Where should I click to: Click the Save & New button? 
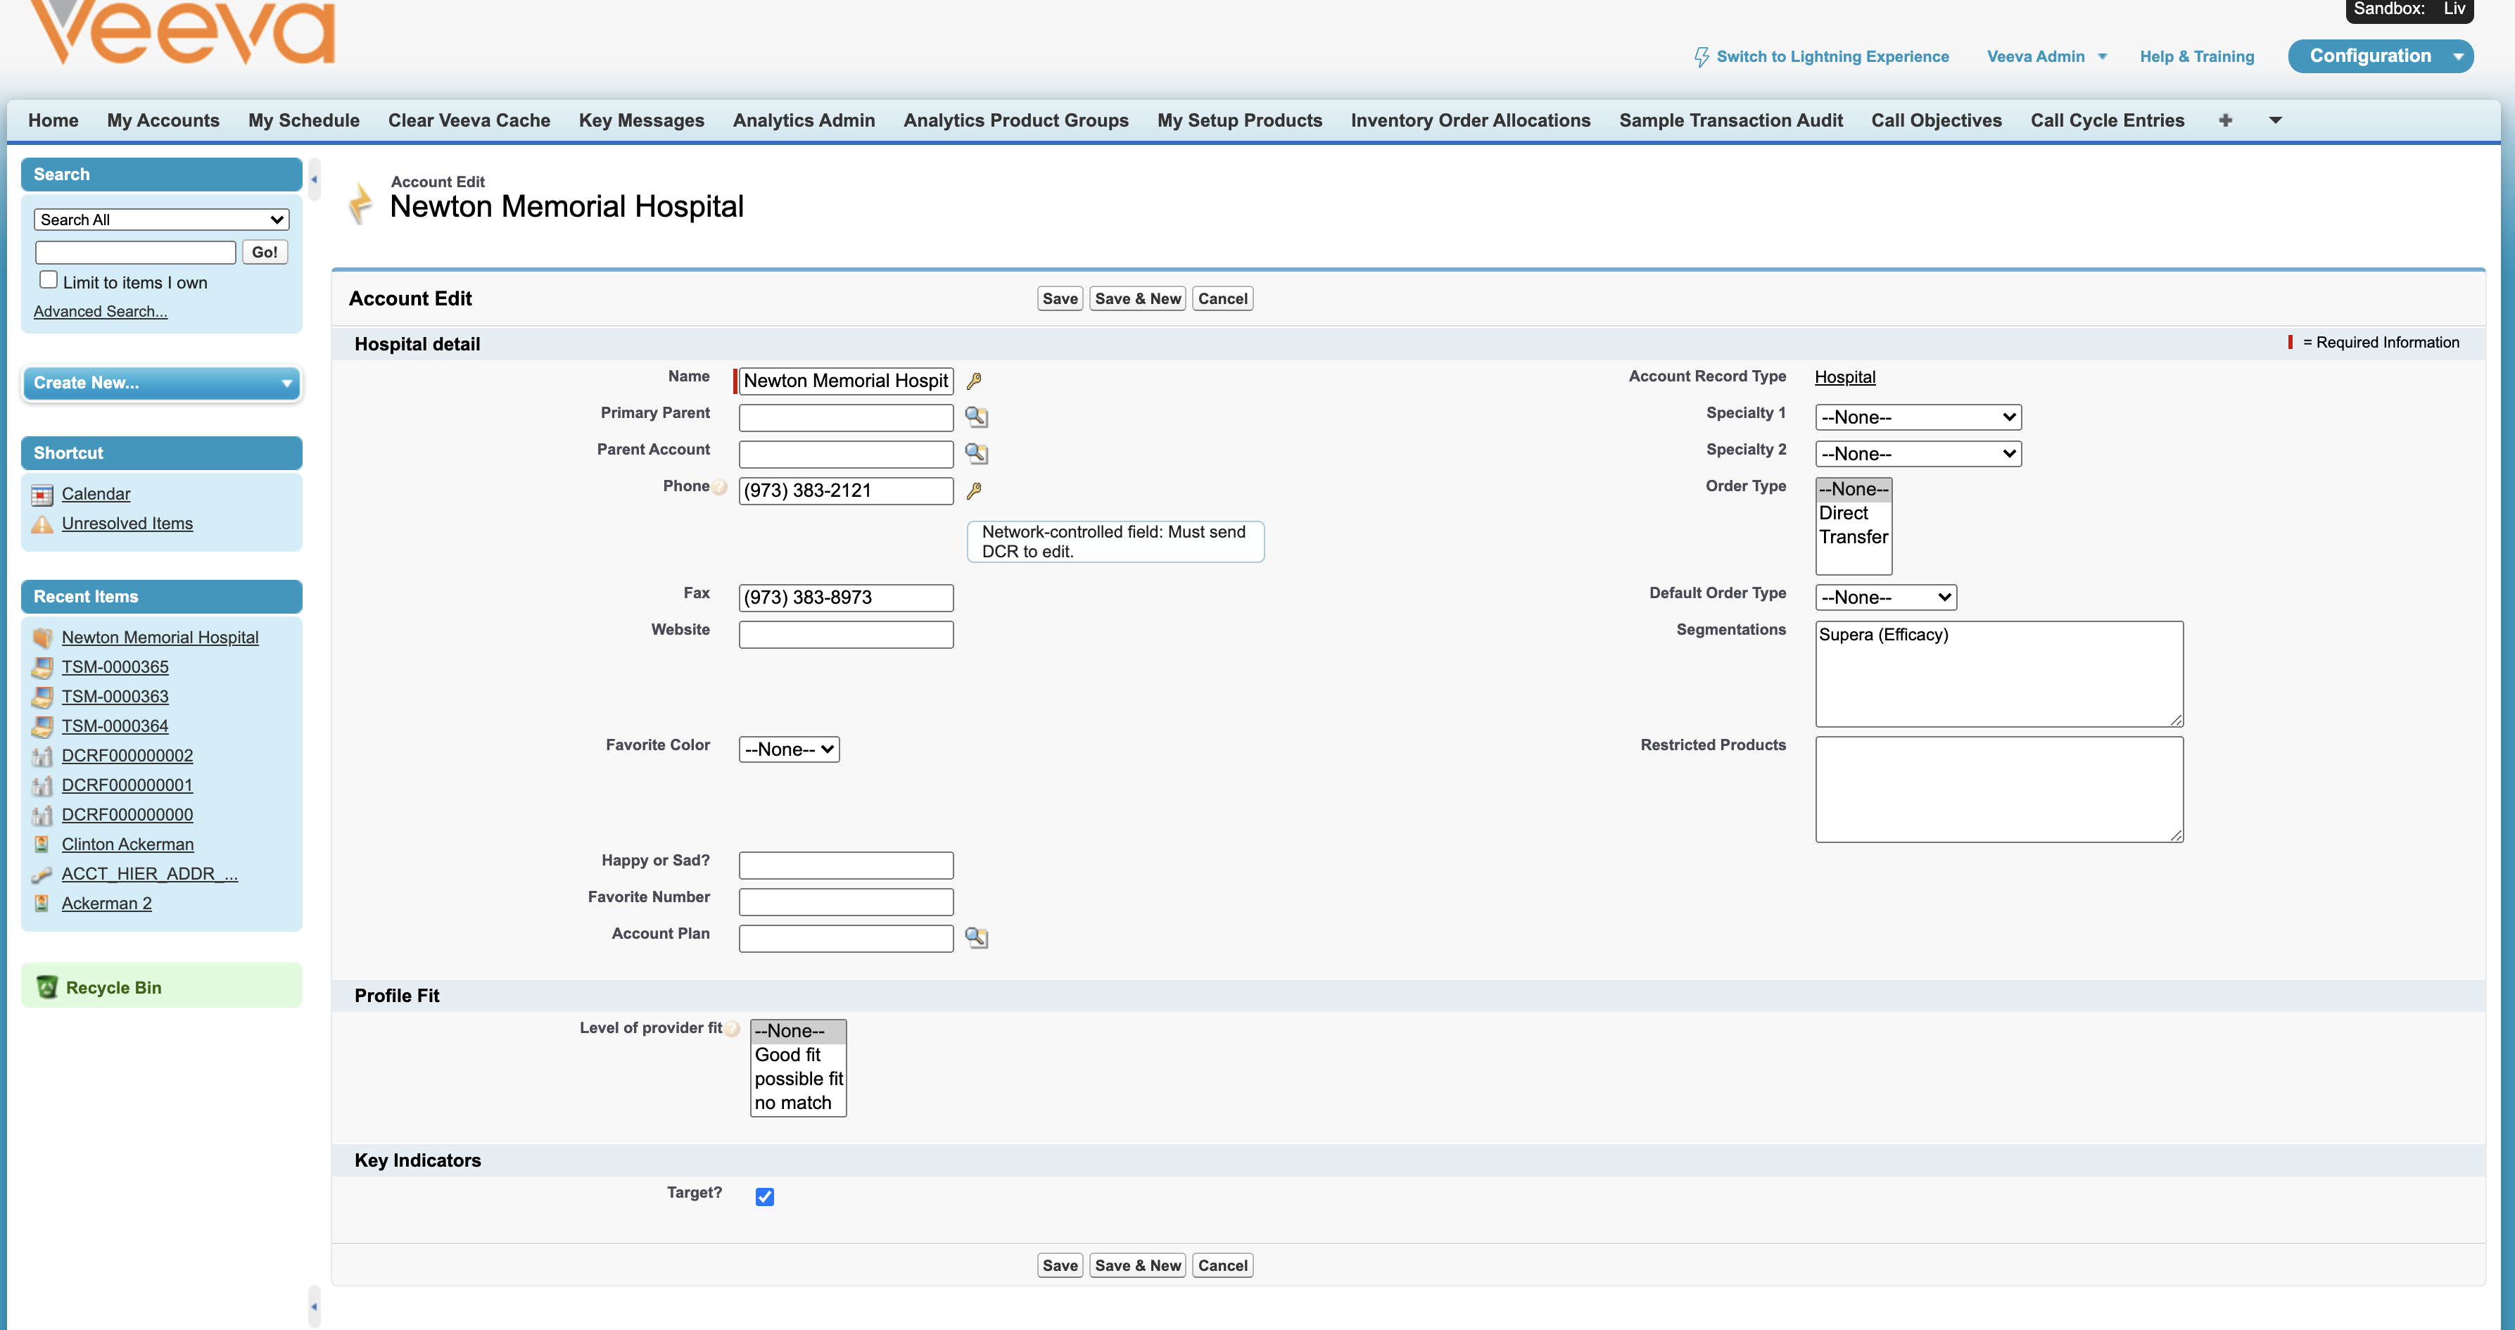click(1136, 299)
